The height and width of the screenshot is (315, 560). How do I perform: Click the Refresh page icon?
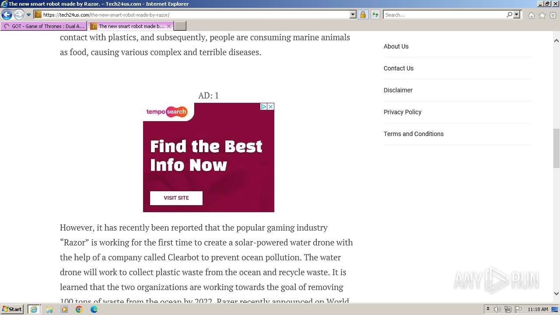375,14
